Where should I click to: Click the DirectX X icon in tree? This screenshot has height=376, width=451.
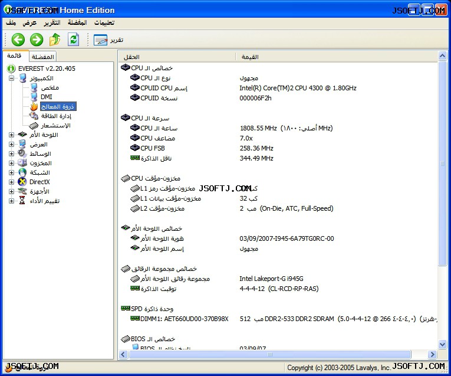click(22, 182)
